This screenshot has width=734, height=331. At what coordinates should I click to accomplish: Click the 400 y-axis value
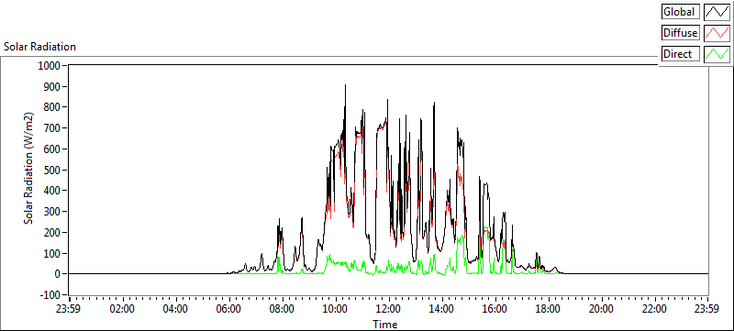[53, 191]
